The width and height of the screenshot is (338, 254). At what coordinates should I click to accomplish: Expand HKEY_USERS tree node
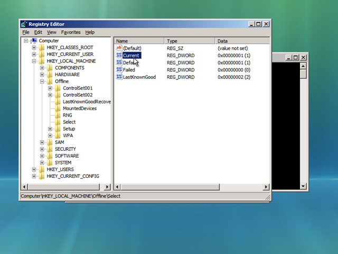(x=34, y=169)
